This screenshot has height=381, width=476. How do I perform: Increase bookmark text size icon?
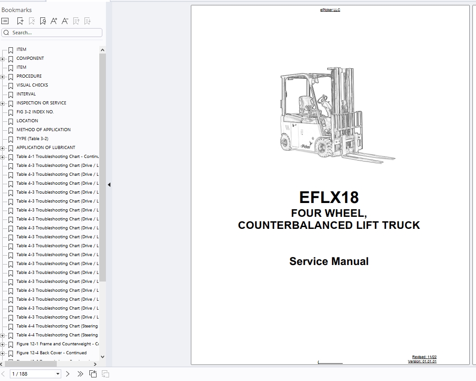coord(54,21)
